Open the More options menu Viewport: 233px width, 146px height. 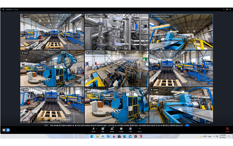140,129
